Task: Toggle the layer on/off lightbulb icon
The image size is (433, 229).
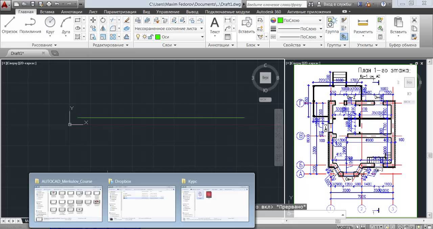Action: click(138, 37)
